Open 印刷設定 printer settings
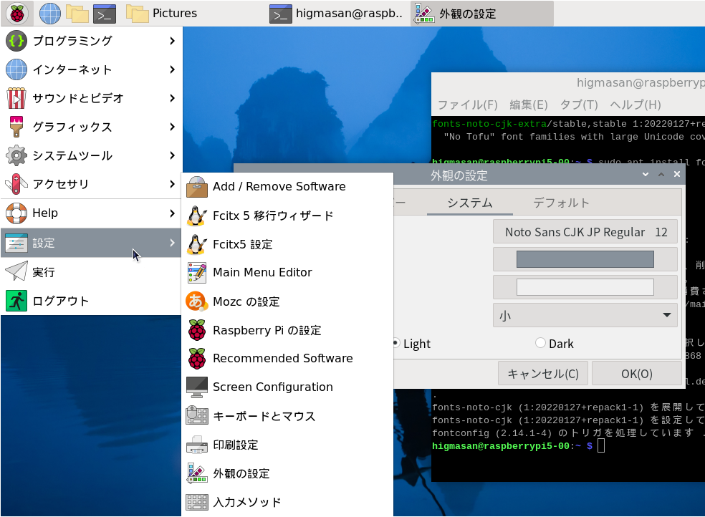The height and width of the screenshot is (517, 705). 235,445
